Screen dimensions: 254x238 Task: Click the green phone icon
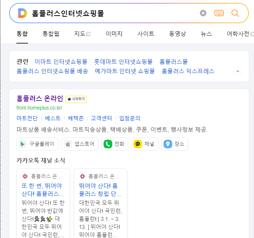point(108,144)
